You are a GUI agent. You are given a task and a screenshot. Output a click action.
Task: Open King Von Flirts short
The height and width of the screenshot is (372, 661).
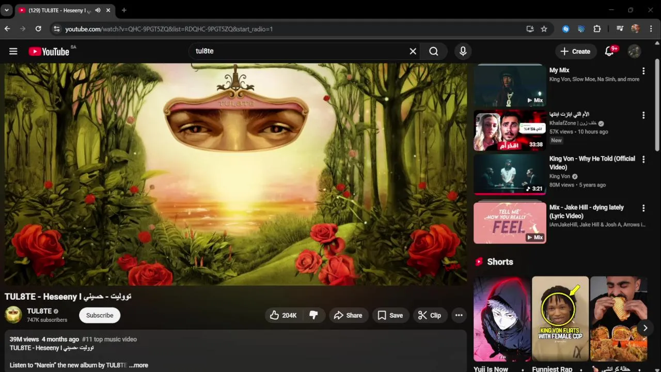pos(560,319)
